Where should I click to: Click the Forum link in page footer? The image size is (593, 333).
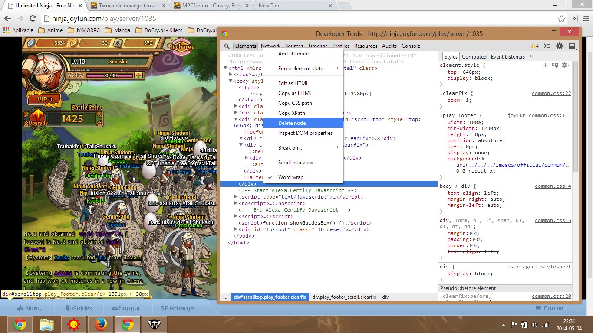point(549,308)
